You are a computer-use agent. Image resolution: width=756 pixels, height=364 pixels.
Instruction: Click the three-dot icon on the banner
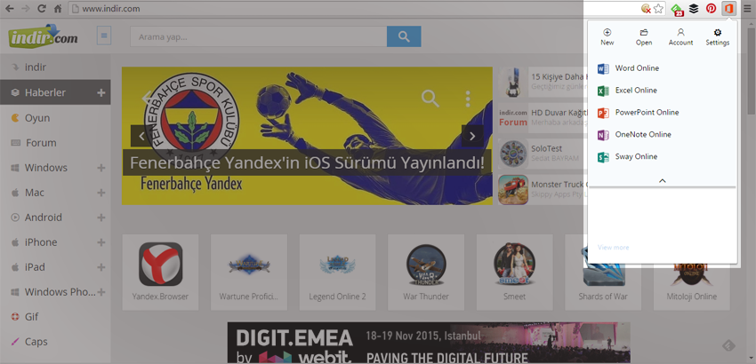(468, 99)
